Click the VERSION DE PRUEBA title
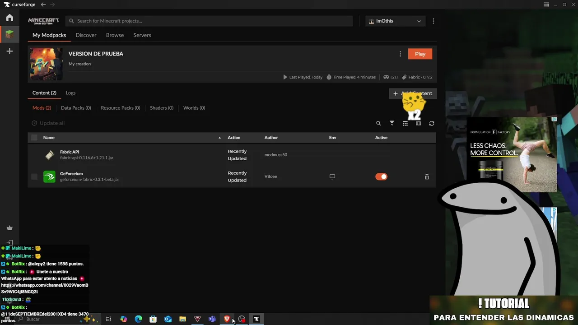578x325 pixels. click(x=96, y=54)
